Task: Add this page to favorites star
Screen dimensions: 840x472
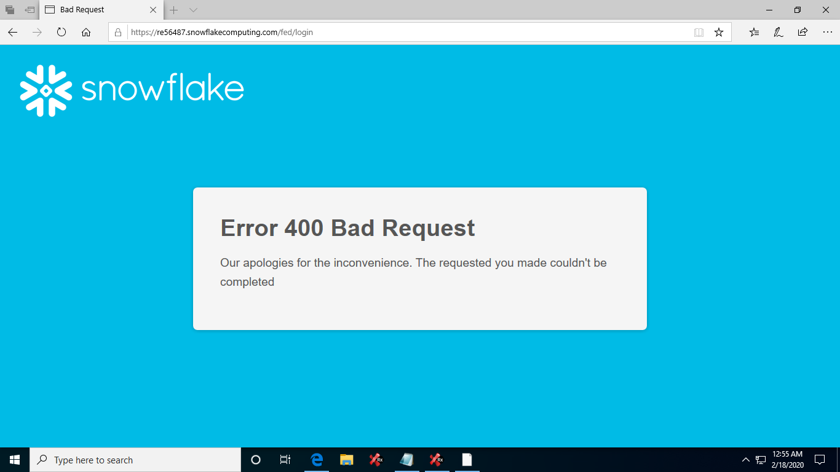Action: 719,33
